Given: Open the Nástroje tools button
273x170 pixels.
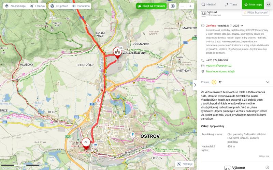Looking at the screenshot, I should [185, 164].
